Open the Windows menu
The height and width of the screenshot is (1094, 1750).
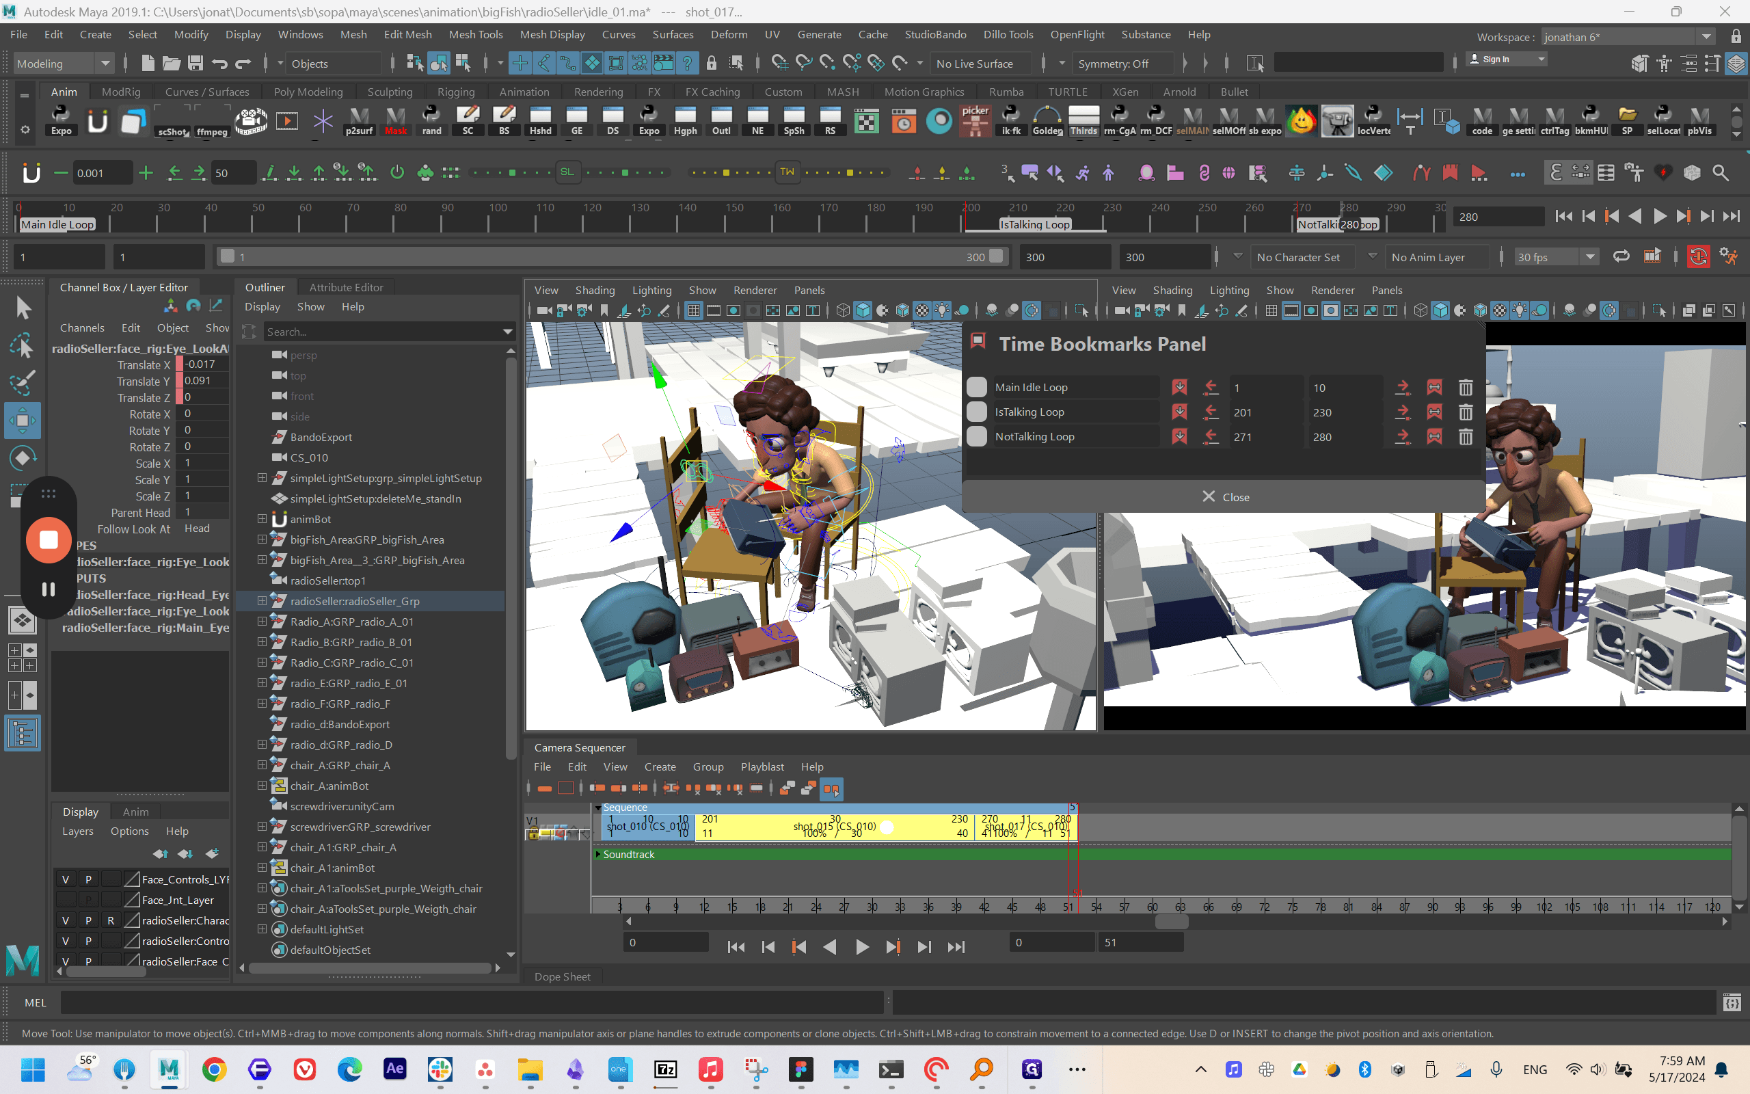pos(300,34)
